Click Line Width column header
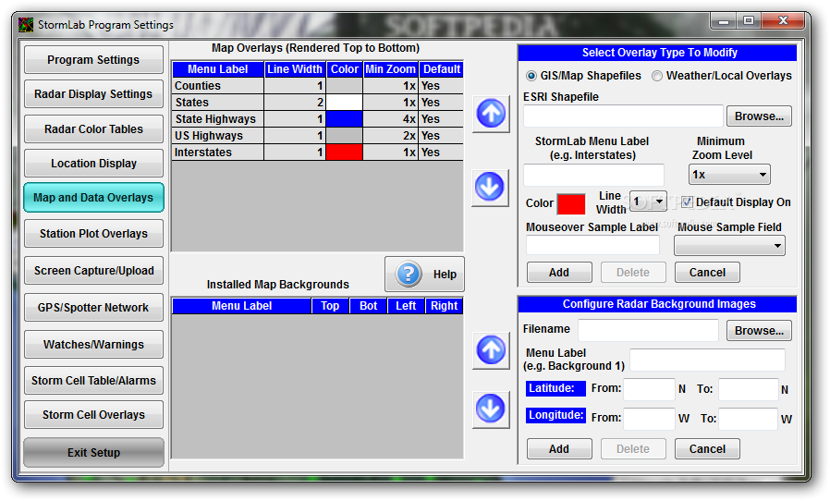Viewport: 830px width, 501px height. (x=294, y=69)
